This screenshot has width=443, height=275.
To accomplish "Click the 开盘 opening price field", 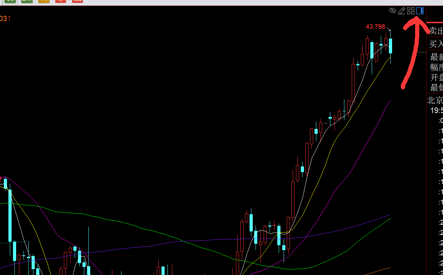I will tap(436, 78).
